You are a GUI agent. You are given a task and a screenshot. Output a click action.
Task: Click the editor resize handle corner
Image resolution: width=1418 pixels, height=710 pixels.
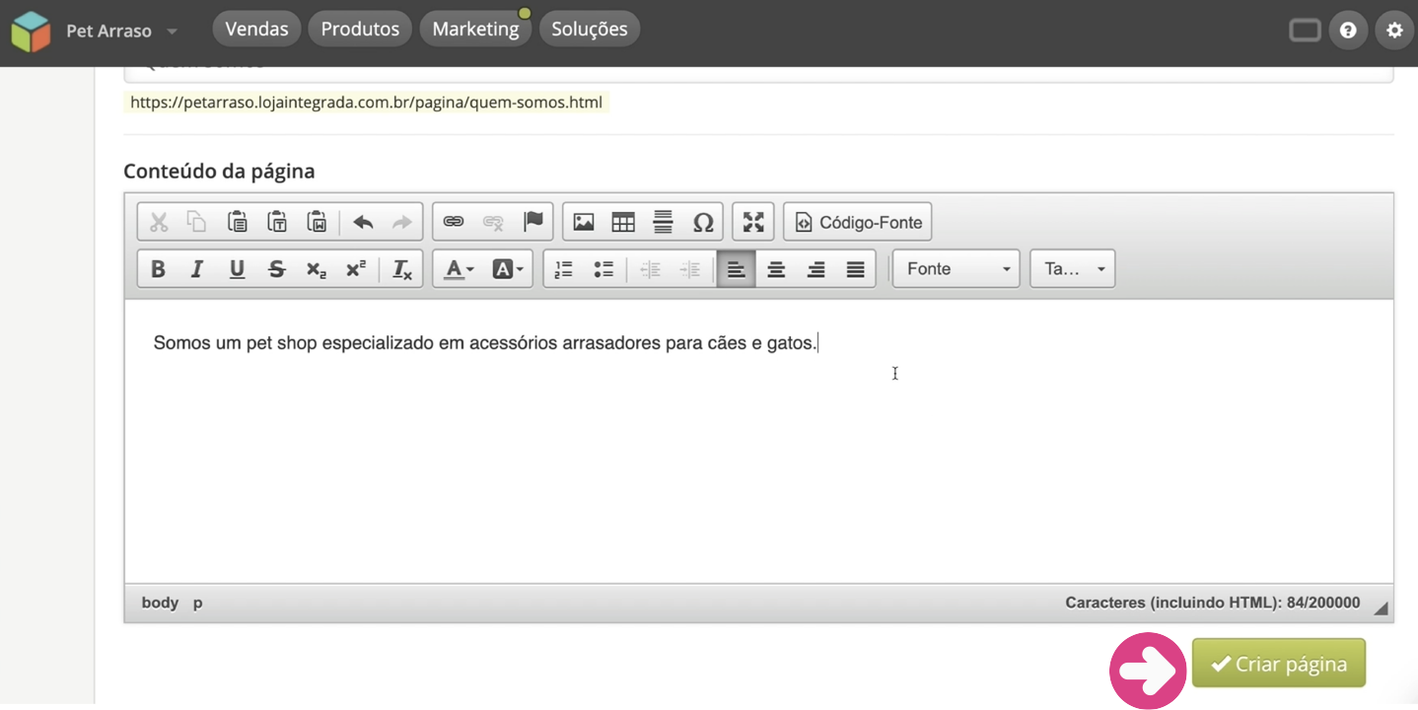coord(1381,609)
